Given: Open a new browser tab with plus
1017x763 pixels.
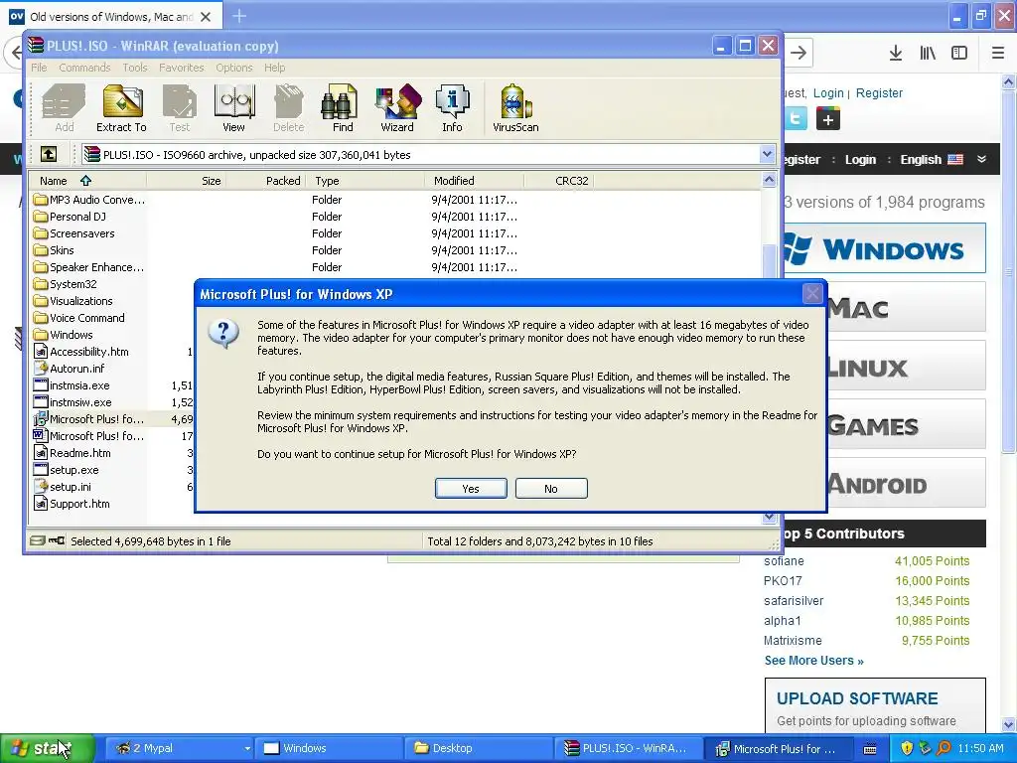Looking at the screenshot, I should tap(239, 16).
